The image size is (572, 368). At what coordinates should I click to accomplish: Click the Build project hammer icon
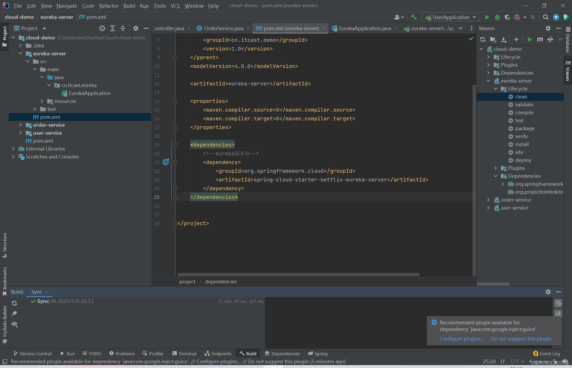coord(413,17)
